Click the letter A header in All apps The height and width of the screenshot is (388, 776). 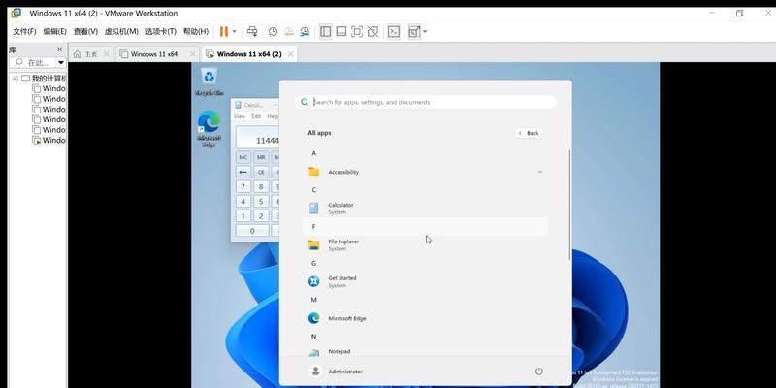[313, 153]
